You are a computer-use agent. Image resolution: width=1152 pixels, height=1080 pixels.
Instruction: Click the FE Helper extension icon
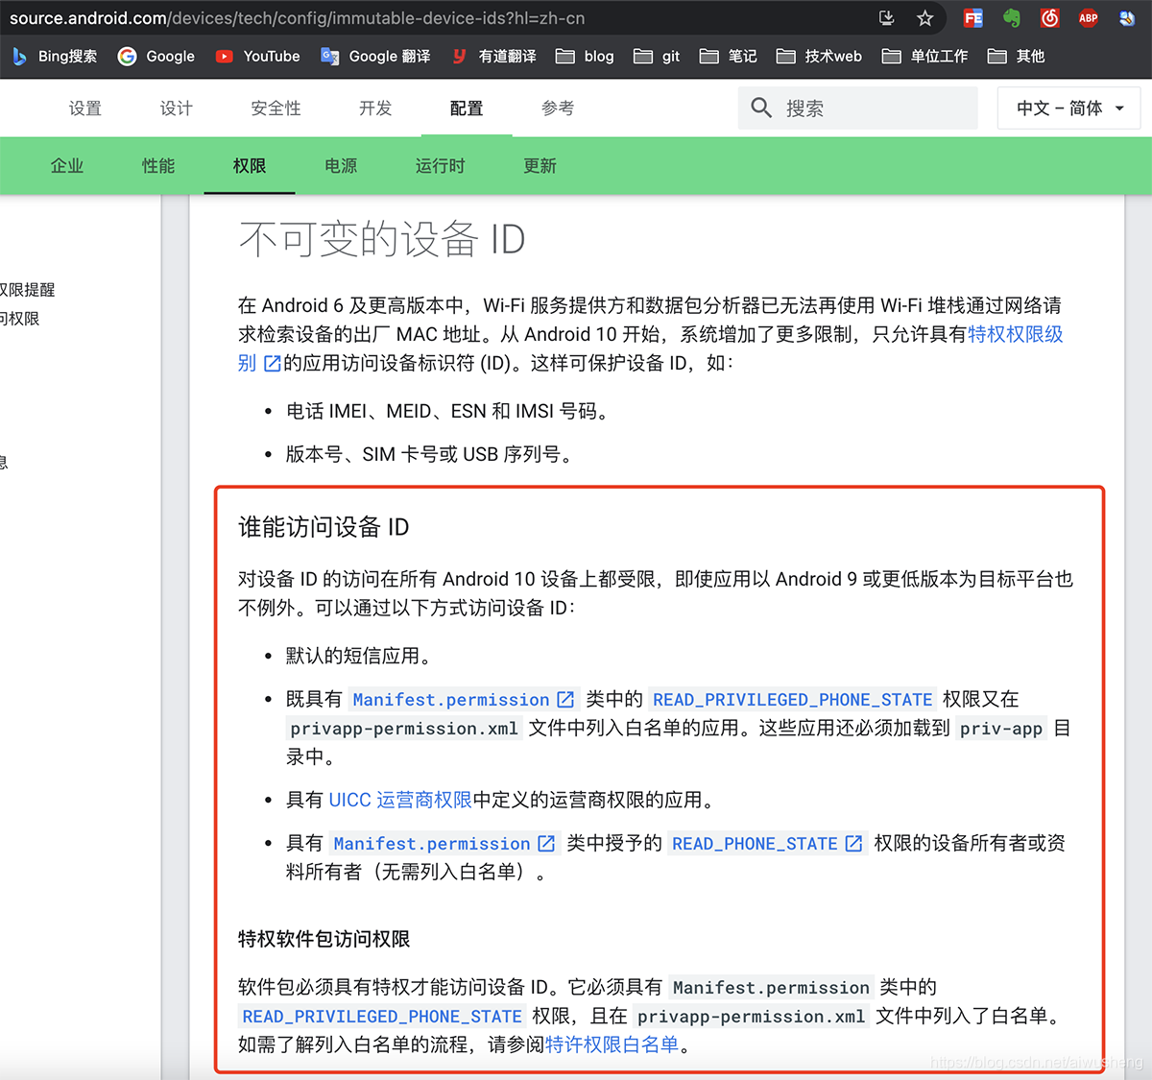972,18
